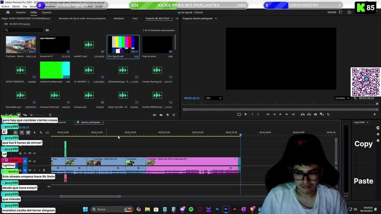Open the new bin folder icon beside search
Screen dimensions: 381x214
(47, 30)
